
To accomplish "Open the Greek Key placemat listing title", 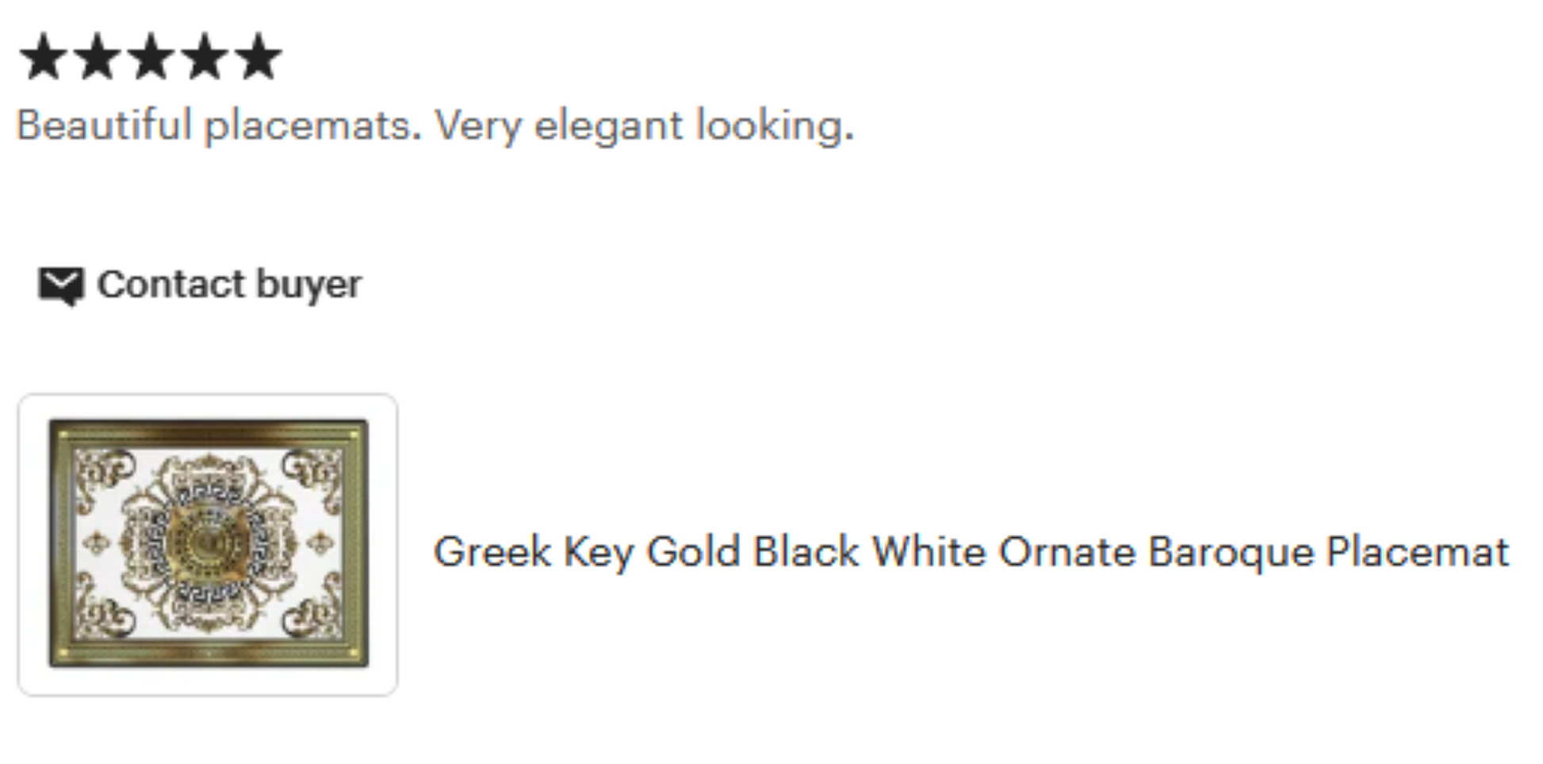I will tap(971, 551).
